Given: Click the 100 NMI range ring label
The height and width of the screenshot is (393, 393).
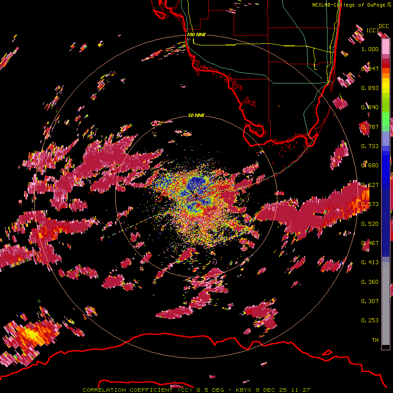Looking at the screenshot, I should click(x=196, y=34).
